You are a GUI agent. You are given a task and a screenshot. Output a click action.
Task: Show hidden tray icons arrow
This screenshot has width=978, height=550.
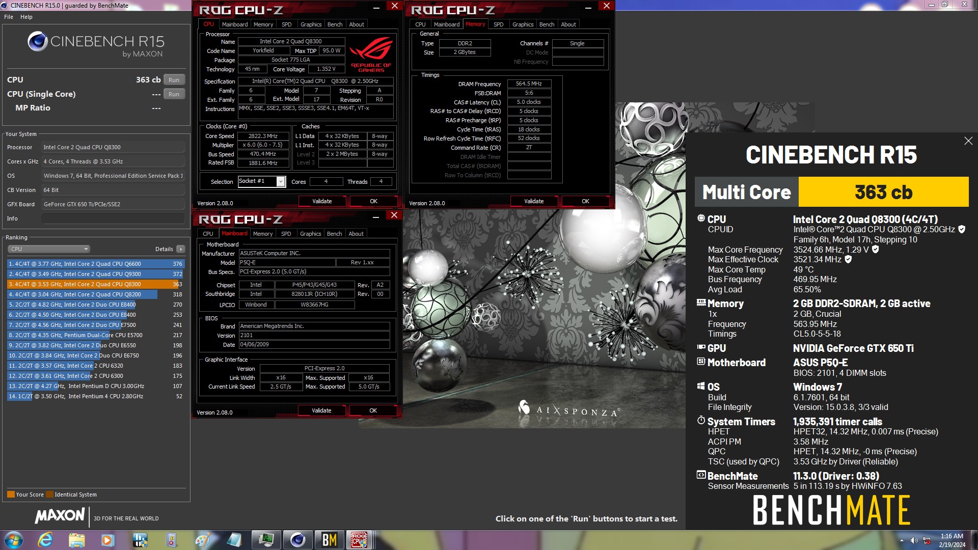coord(902,540)
